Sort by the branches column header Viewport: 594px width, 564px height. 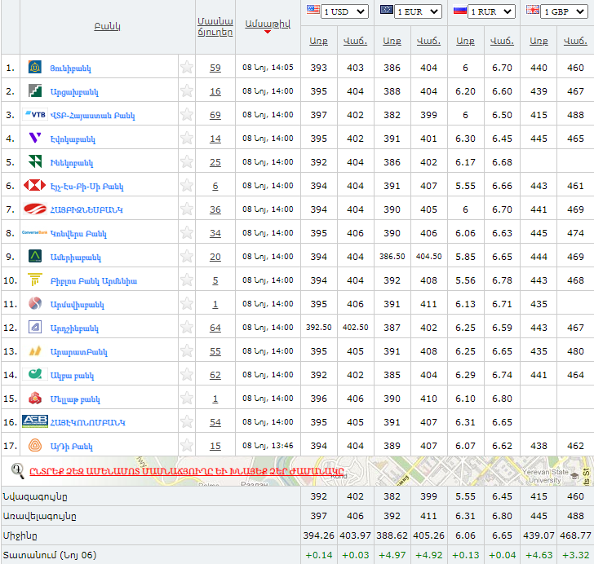pos(215,27)
